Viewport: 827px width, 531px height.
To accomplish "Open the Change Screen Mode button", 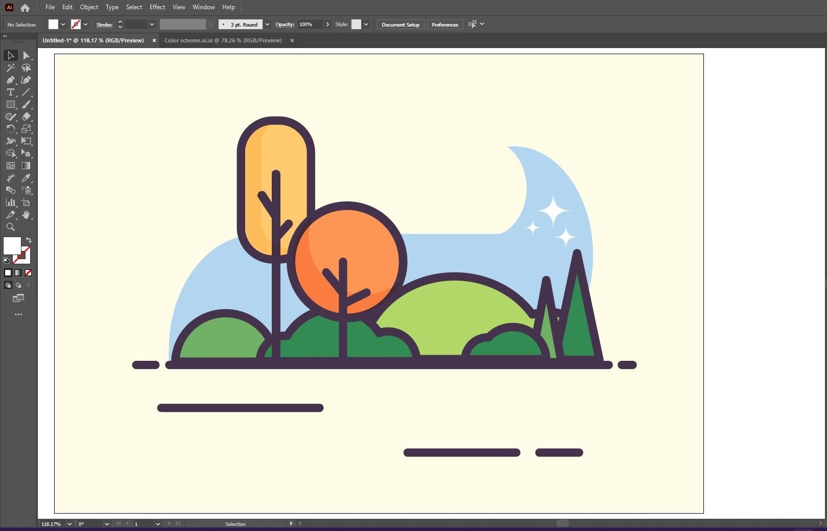I will pyautogui.click(x=18, y=298).
